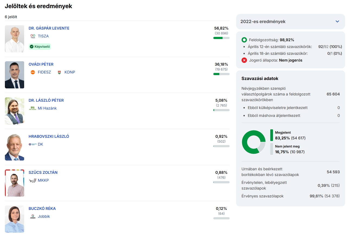
Task: Click the red X legal status icon
Action: tap(244, 60)
